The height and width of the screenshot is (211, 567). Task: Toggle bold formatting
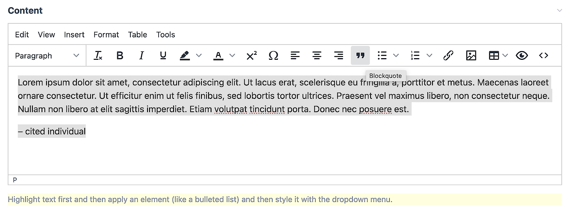[x=120, y=56]
